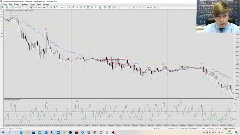Open the New Chart tool
240x135 pixels.
(2, 7)
